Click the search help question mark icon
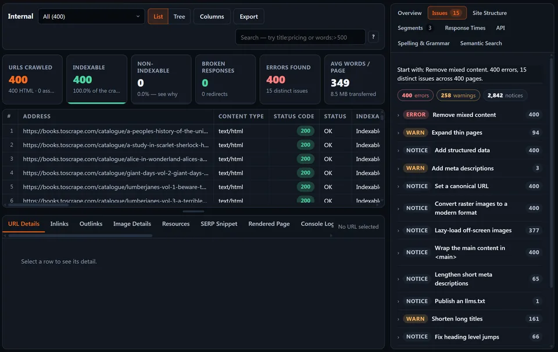Image resolution: width=558 pixels, height=352 pixels. point(373,37)
